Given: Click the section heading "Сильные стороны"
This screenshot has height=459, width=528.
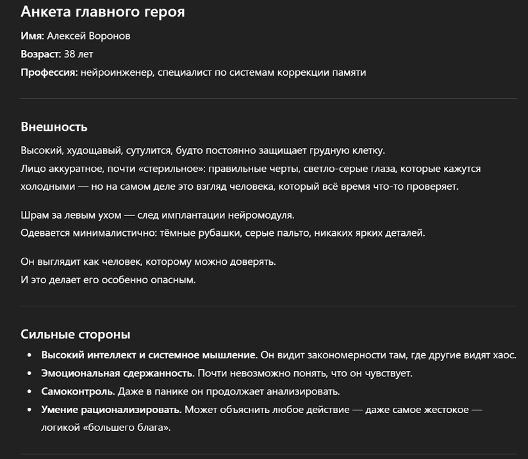Looking at the screenshot, I should point(76,334).
